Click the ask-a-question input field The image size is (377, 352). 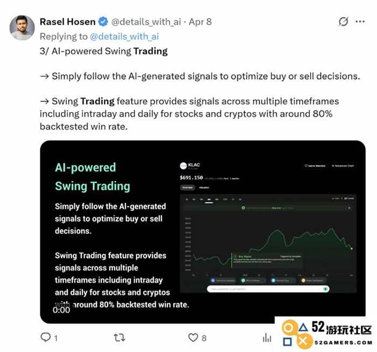click(x=268, y=289)
